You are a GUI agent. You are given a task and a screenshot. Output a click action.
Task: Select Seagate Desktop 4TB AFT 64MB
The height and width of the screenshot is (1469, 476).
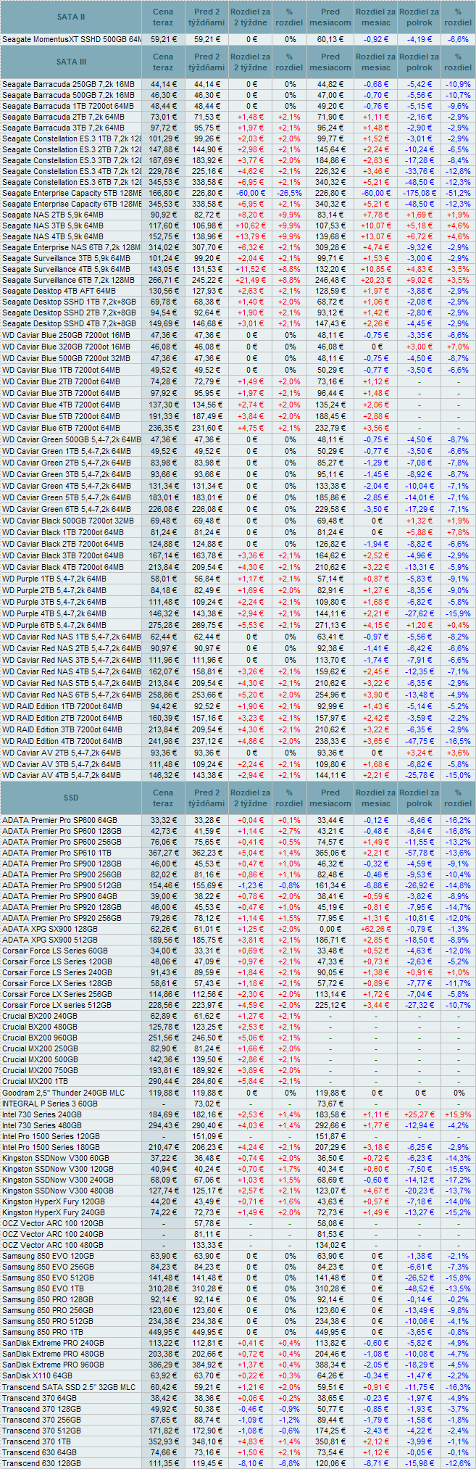(59, 291)
